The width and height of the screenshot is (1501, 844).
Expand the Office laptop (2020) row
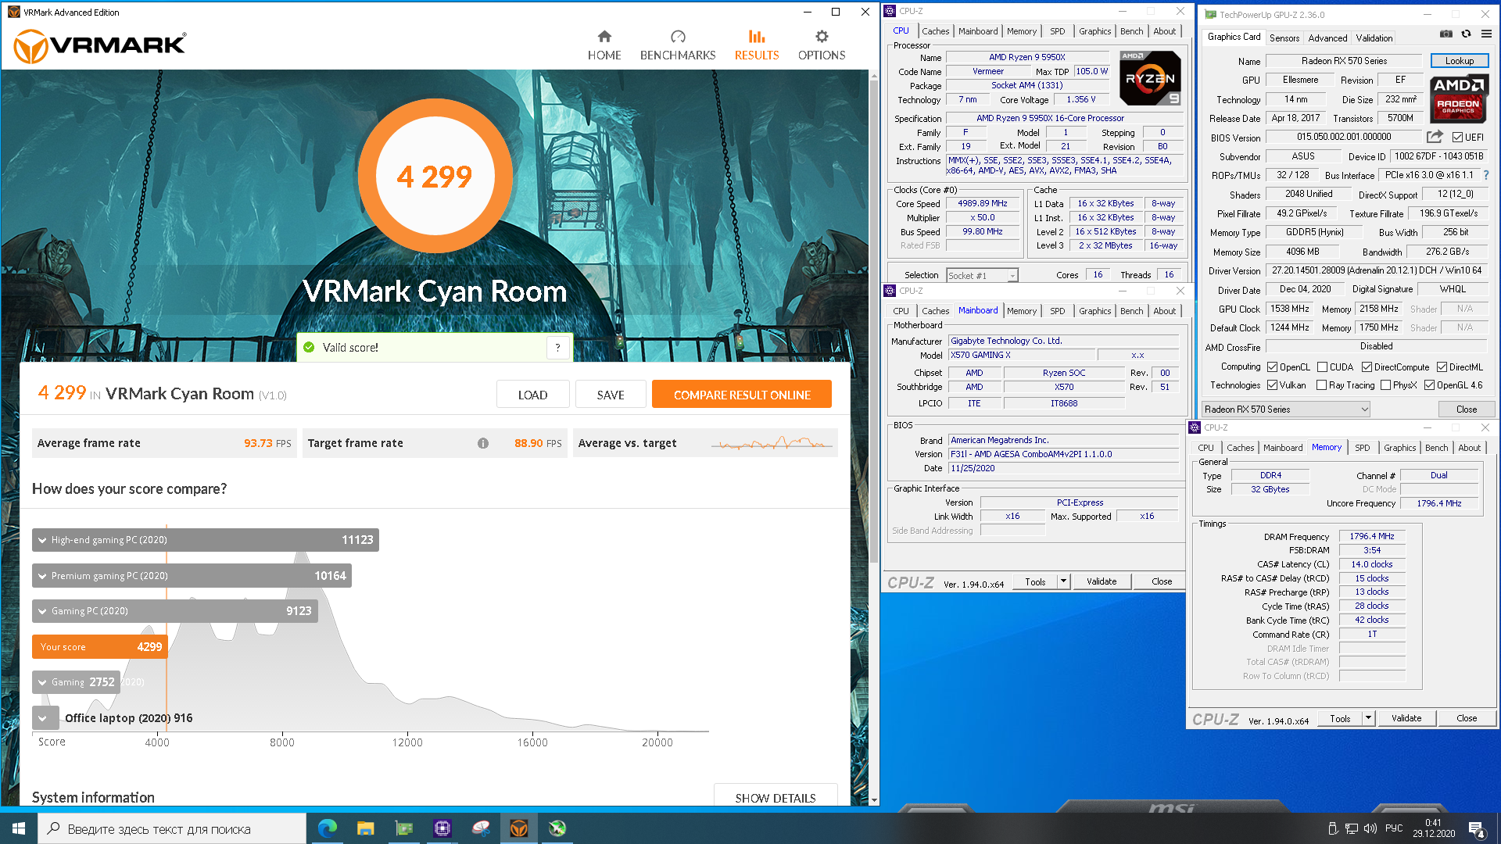[43, 718]
